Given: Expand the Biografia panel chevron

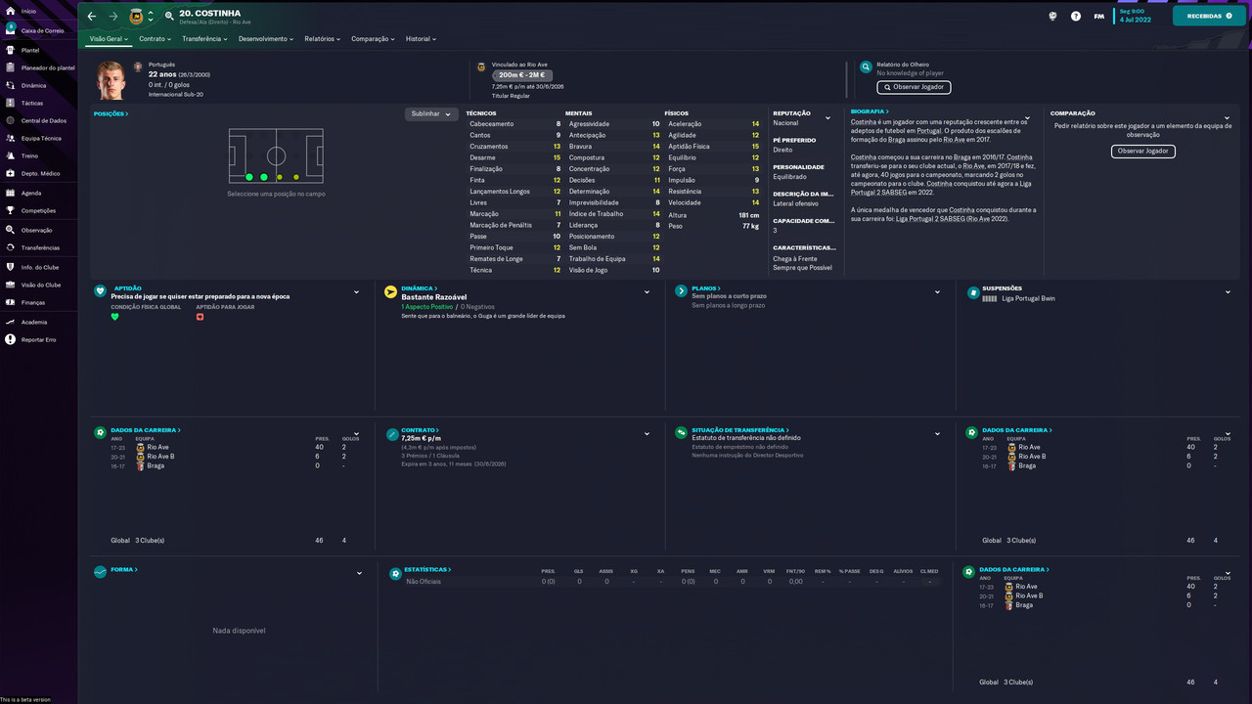Looking at the screenshot, I should click(x=1027, y=118).
